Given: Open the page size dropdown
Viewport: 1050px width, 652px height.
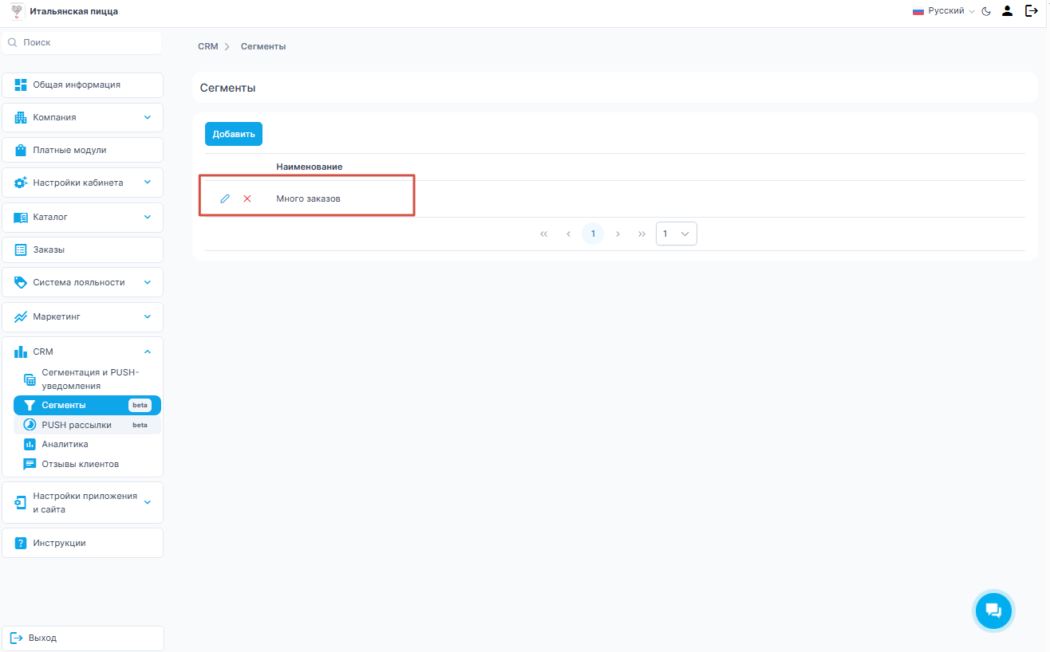Looking at the screenshot, I should coord(676,234).
